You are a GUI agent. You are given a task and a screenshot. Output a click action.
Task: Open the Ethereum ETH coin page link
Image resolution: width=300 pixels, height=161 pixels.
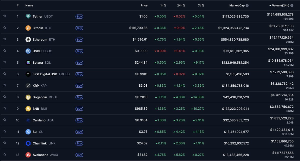[40, 40]
